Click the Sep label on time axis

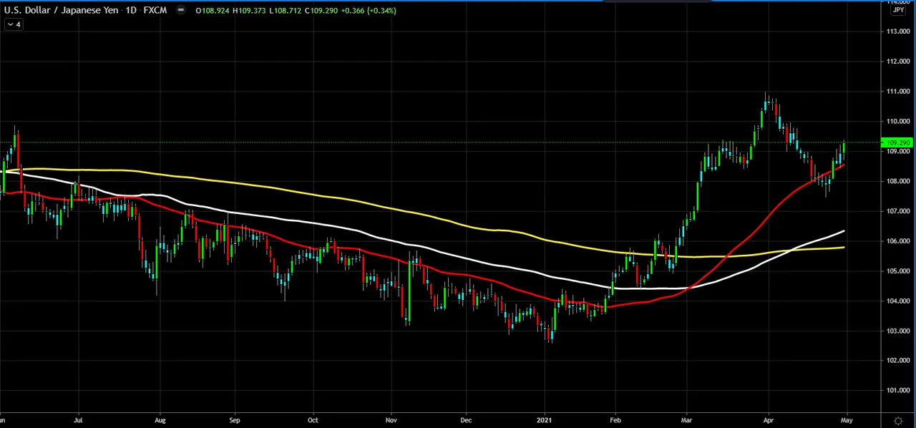(234, 420)
